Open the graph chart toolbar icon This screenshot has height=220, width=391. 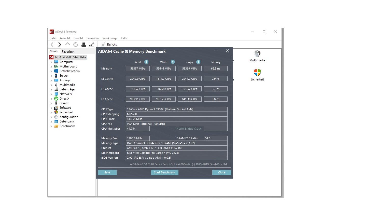(91, 45)
